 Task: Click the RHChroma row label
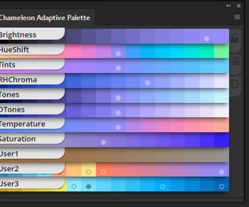tap(32, 79)
